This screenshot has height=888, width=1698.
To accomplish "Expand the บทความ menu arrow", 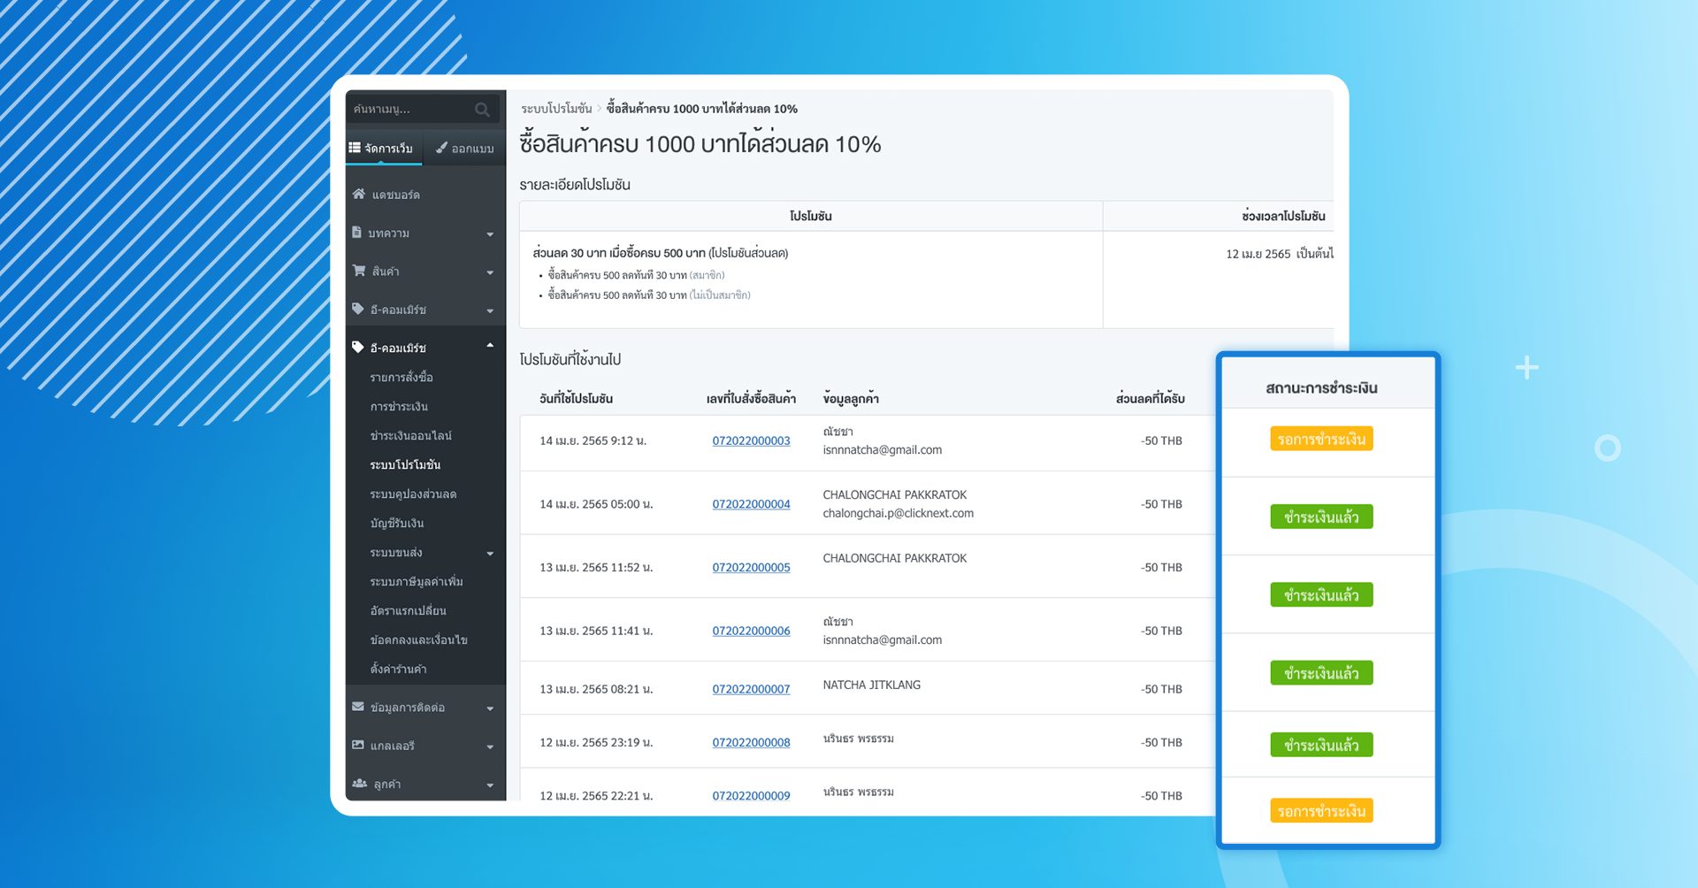I will pyautogui.click(x=490, y=234).
